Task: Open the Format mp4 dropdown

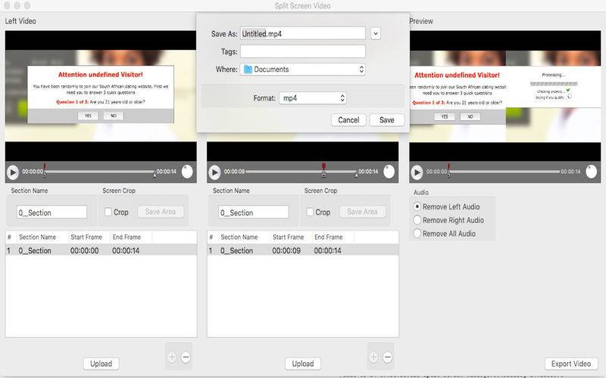Action: 312,98
